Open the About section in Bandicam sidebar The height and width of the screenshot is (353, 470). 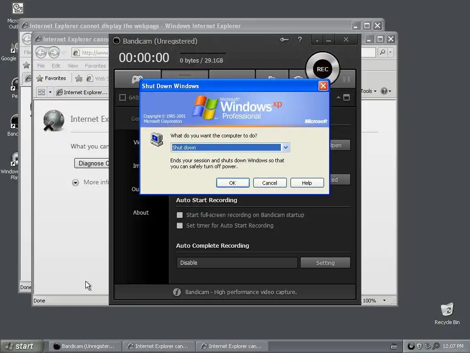(141, 212)
